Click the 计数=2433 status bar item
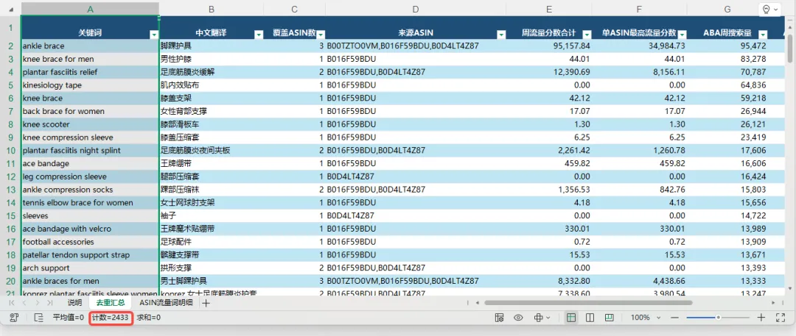This screenshot has height=336, width=796. click(111, 318)
